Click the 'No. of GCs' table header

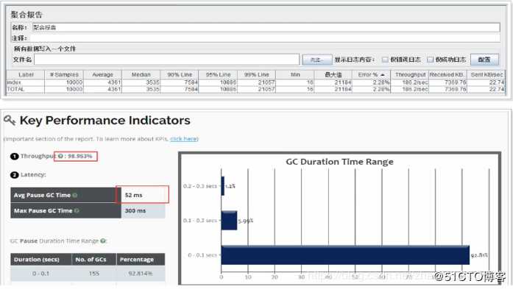coord(91,260)
